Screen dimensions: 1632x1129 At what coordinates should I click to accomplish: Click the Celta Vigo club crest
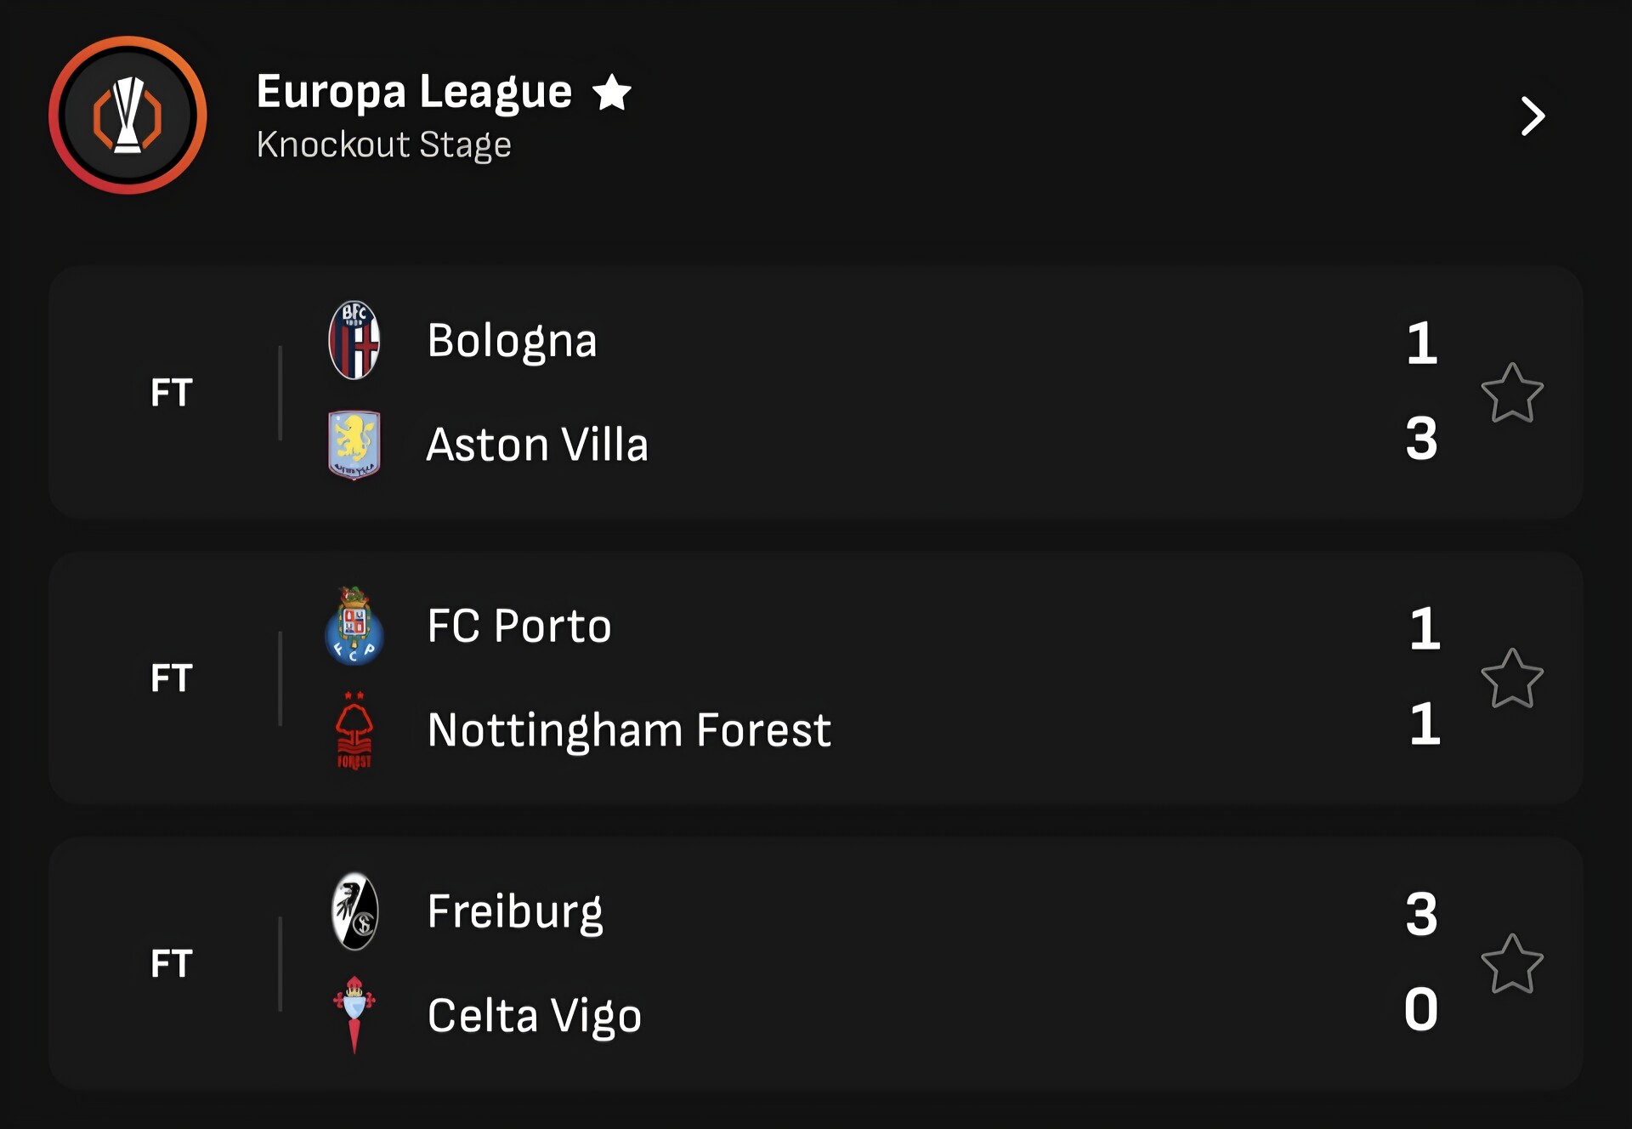[354, 1015]
